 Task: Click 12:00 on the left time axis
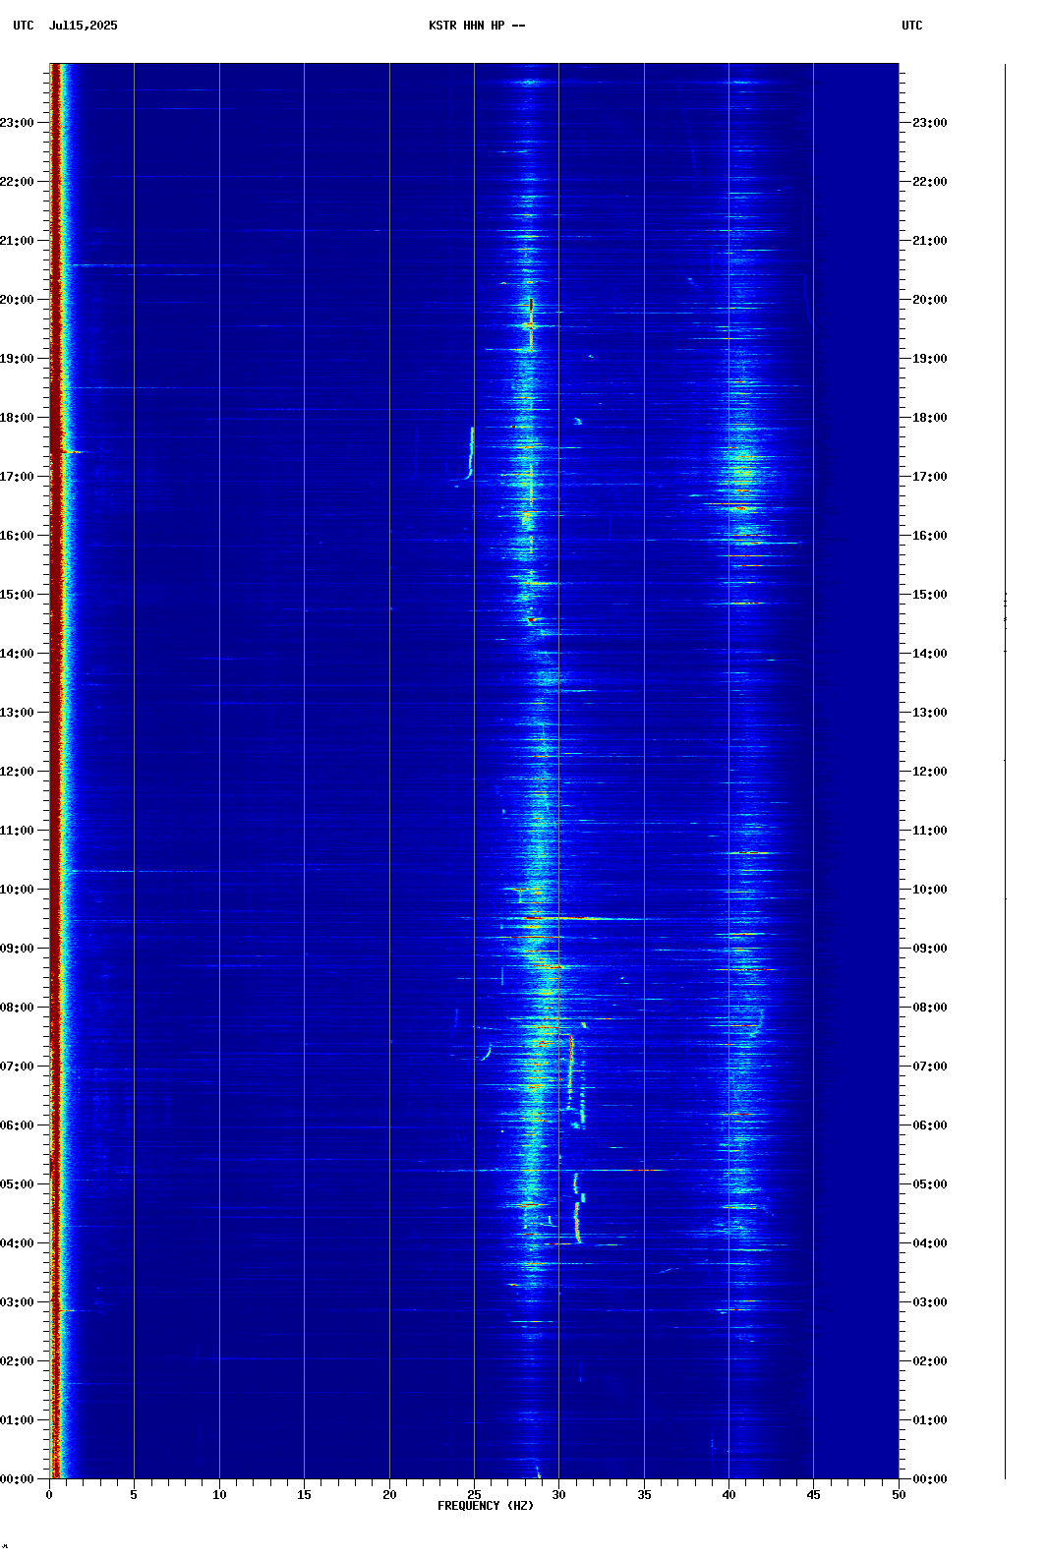pyautogui.click(x=17, y=772)
